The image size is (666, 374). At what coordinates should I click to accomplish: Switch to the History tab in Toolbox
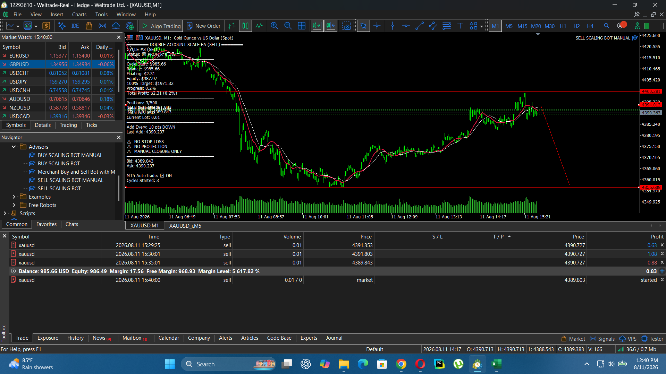tap(75, 338)
